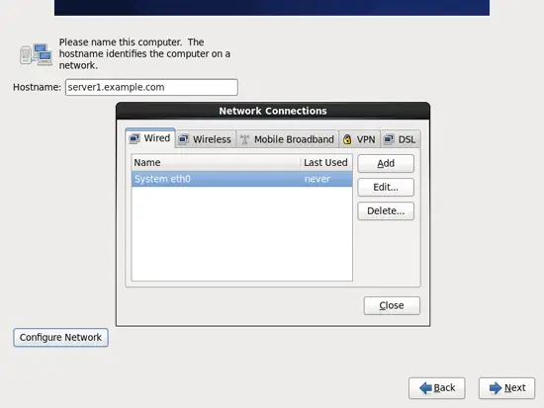Click the VPN padlock icon

(x=347, y=139)
